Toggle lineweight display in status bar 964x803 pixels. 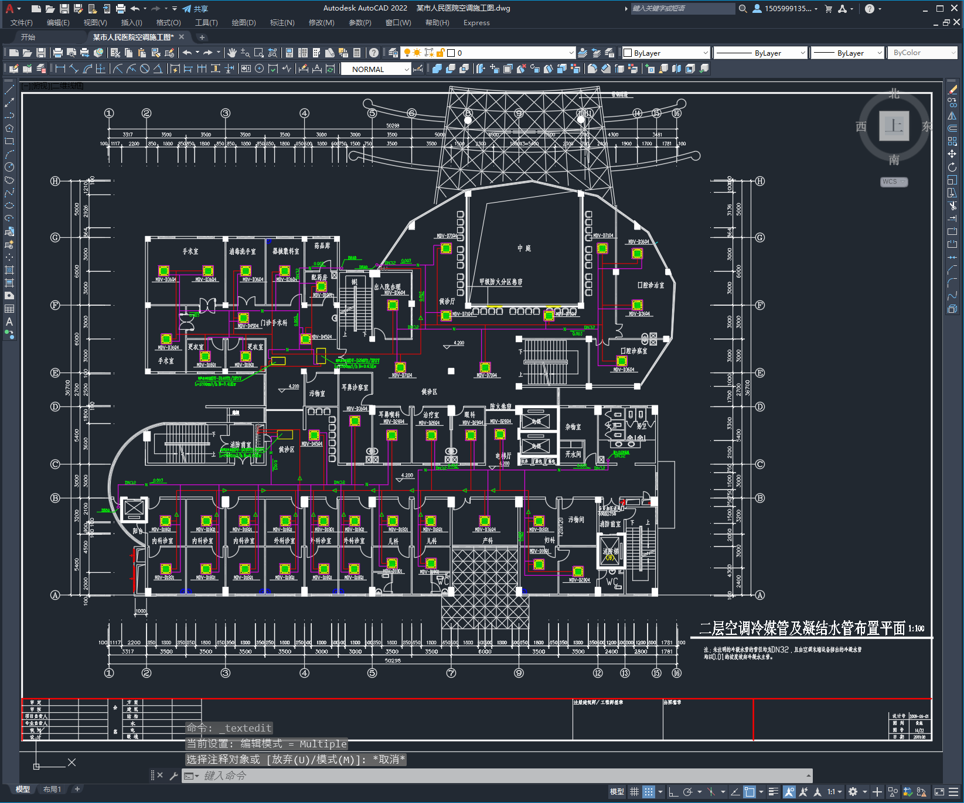click(x=774, y=792)
